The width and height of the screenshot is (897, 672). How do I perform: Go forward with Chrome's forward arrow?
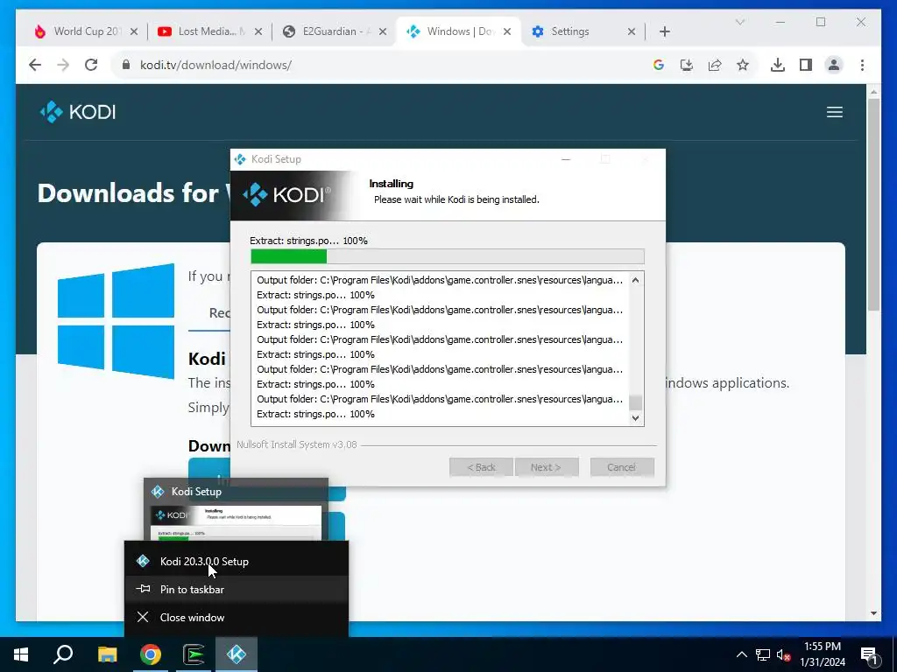63,65
